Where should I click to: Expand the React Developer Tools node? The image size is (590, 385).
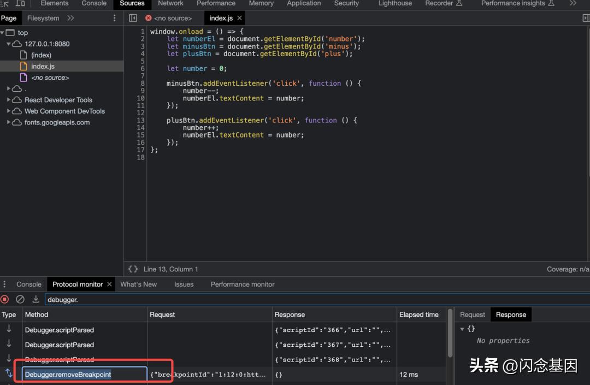click(x=9, y=100)
